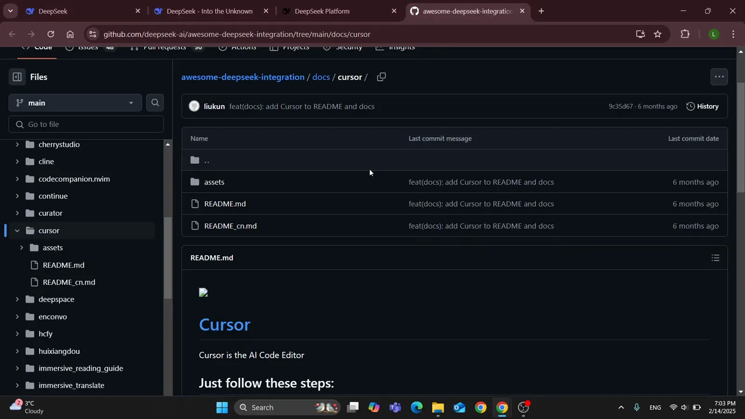Open the Chrome profile L avatar

coord(714,34)
